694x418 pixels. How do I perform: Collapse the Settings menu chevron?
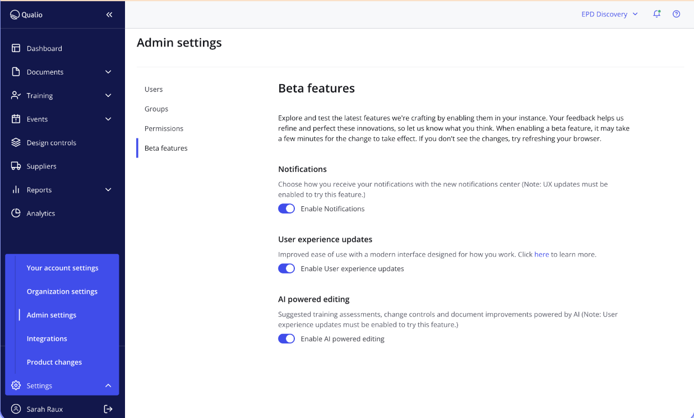(108, 386)
